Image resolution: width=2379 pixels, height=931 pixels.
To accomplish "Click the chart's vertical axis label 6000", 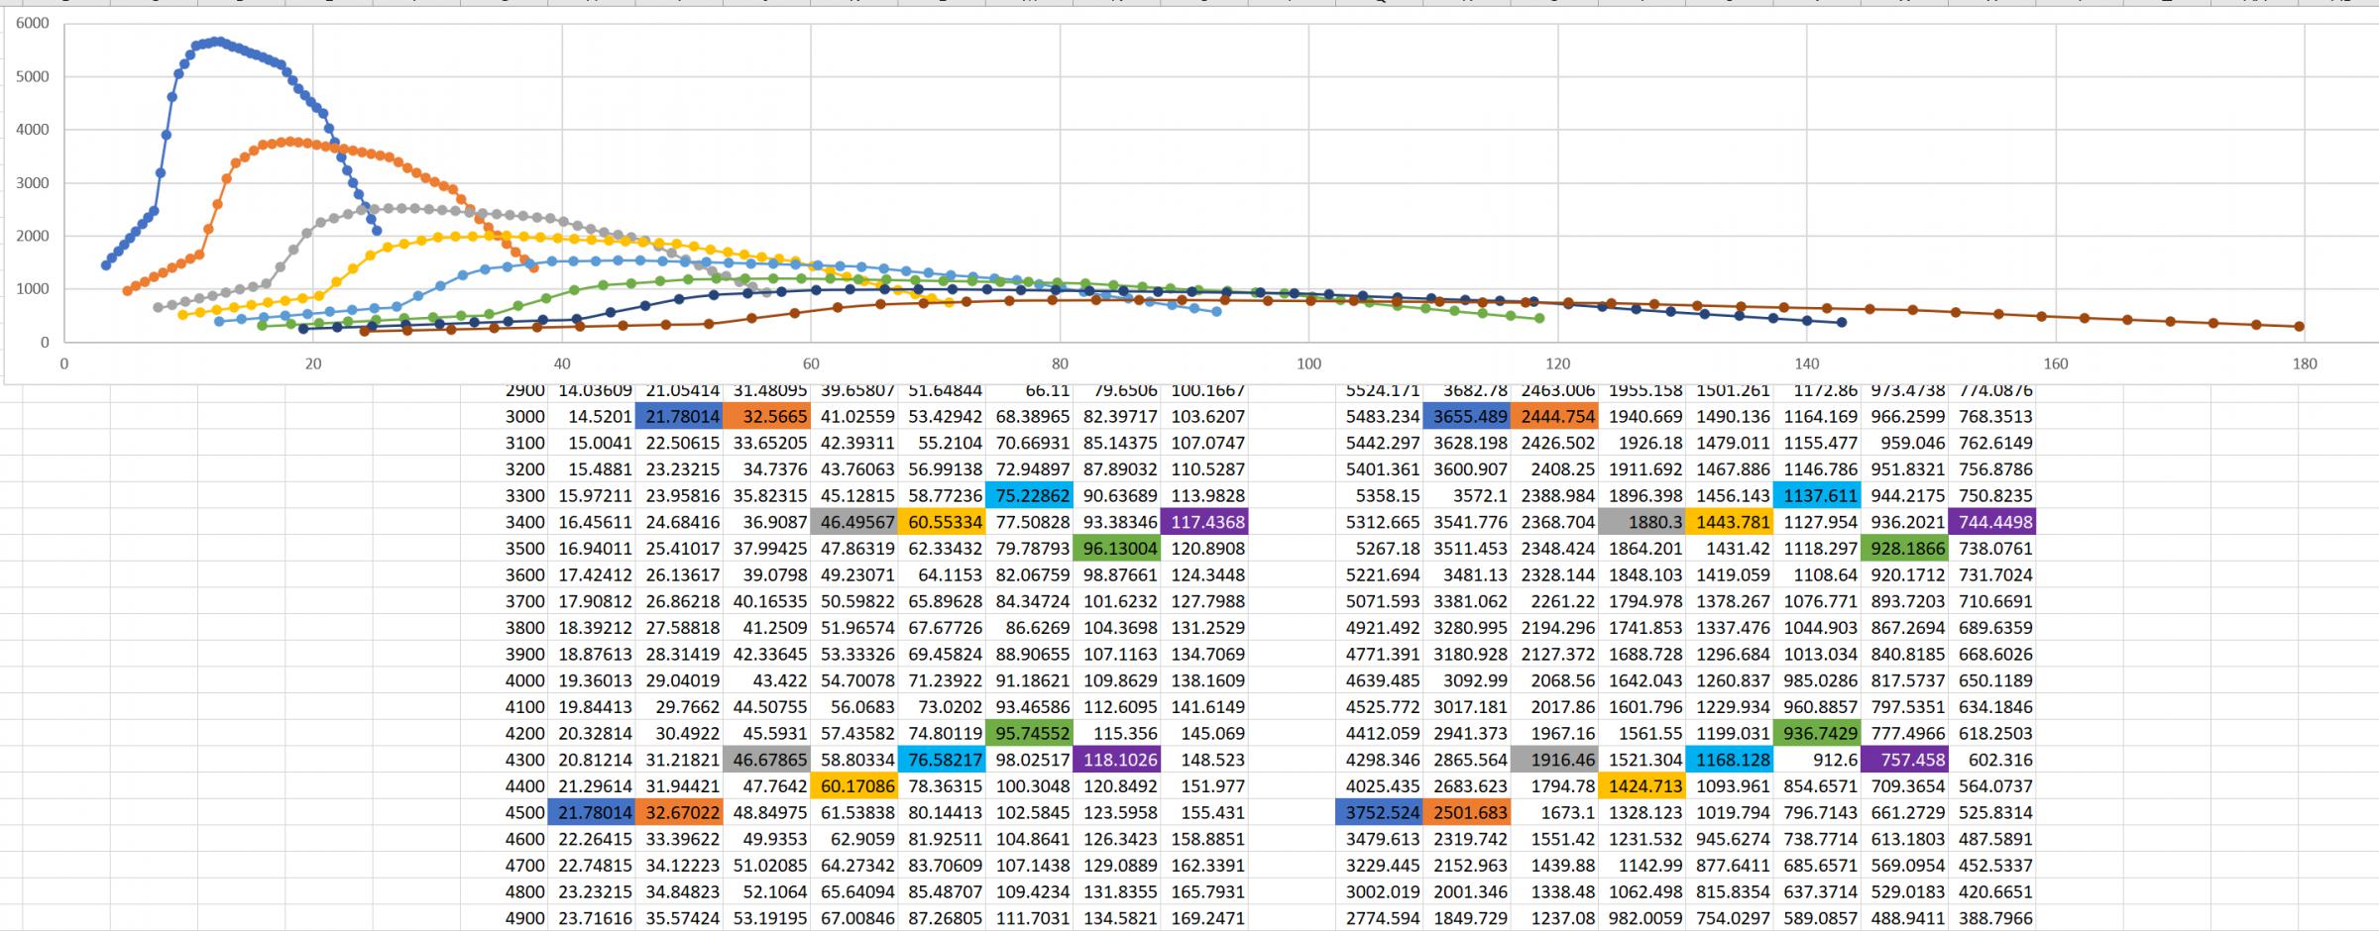I will (32, 23).
